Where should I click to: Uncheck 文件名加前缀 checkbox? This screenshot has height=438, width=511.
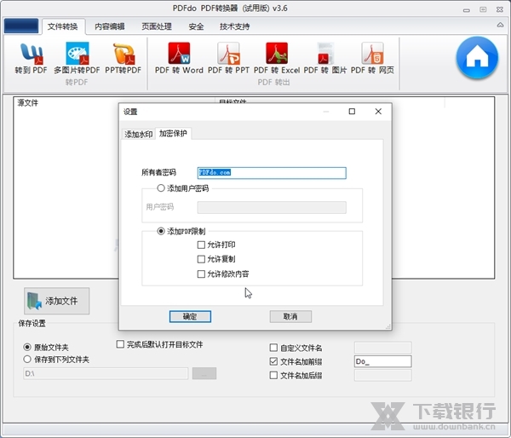pyautogui.click(x=273, y=361)
